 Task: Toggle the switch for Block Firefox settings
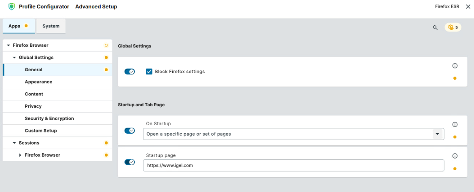(x=130, y=72)
